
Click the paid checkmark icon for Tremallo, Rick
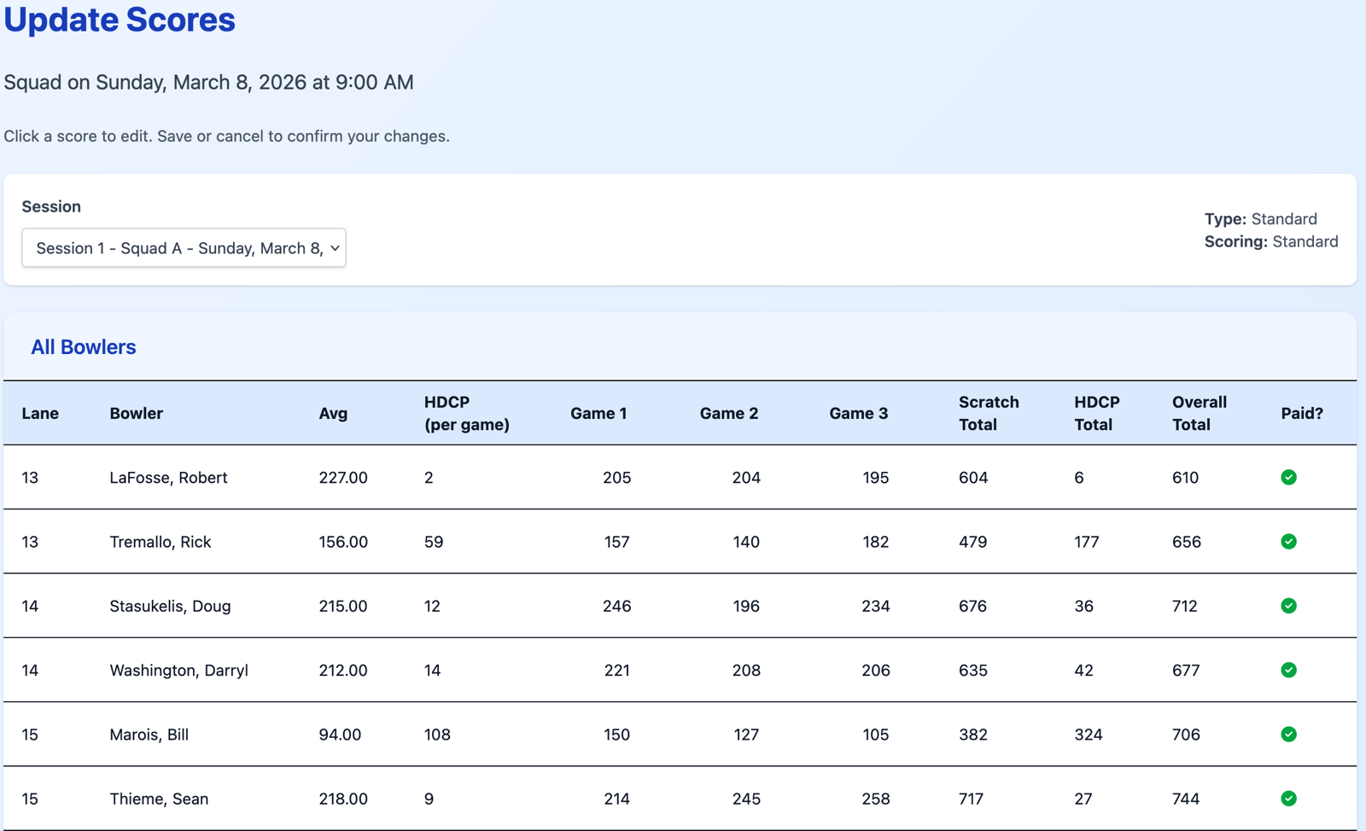1288,542
